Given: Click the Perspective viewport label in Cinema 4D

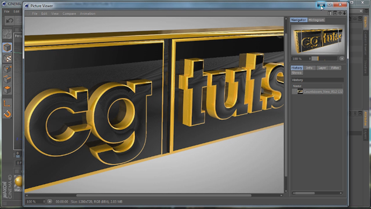Looking at the screenshot, I should coord(18,36).
